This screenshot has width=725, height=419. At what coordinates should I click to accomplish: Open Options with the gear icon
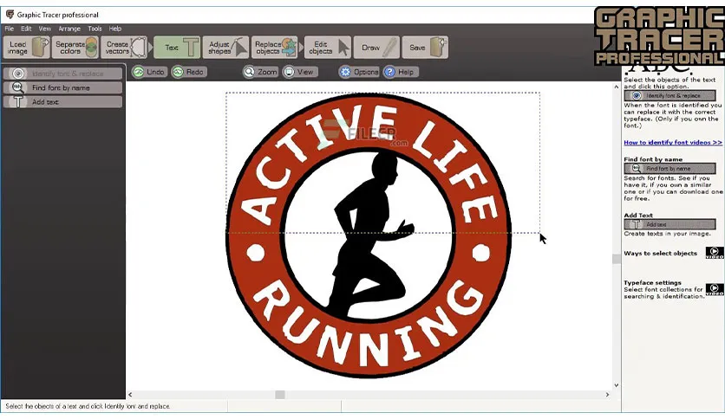pos(359,72)
